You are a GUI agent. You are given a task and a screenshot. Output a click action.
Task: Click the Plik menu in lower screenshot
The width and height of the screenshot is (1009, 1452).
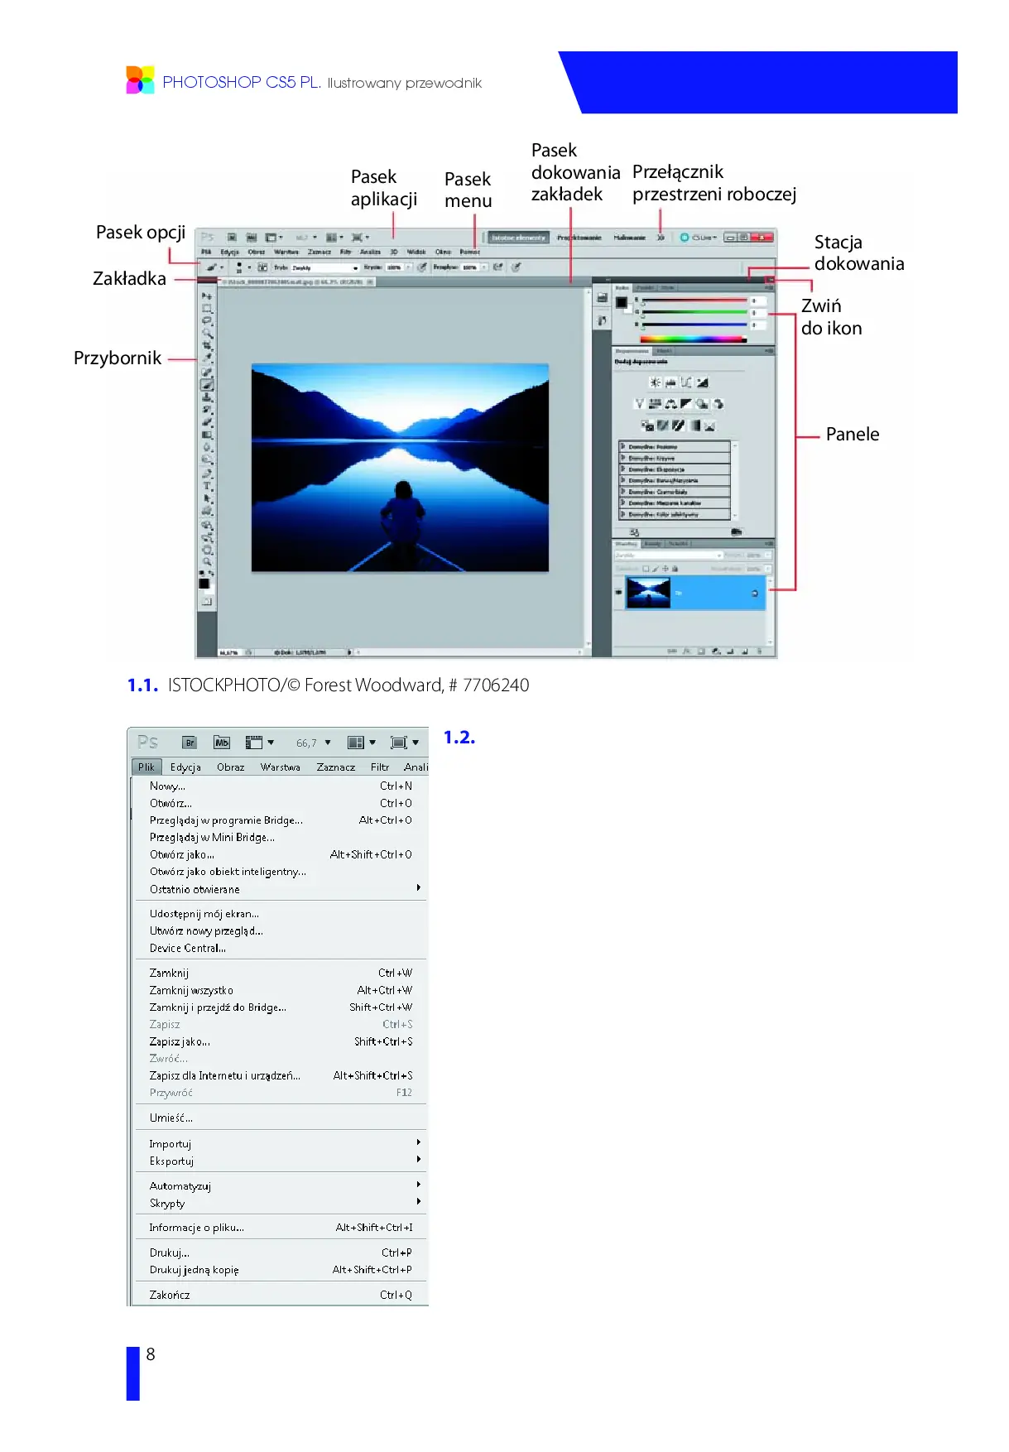click(147, 767)
